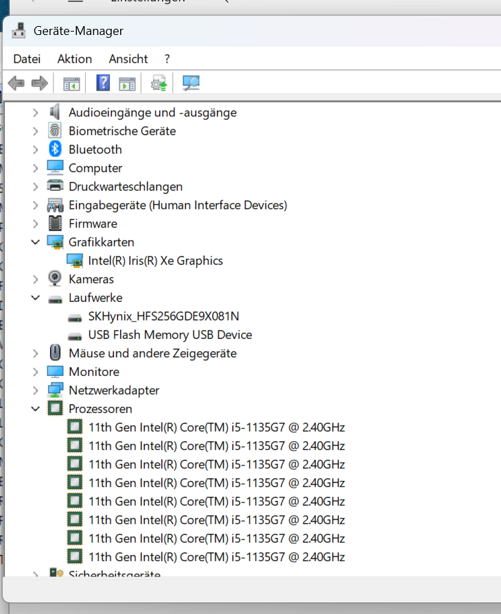Expand the Bluetooth node
Viewport: 501px width, 614px height.
[35, 150]
